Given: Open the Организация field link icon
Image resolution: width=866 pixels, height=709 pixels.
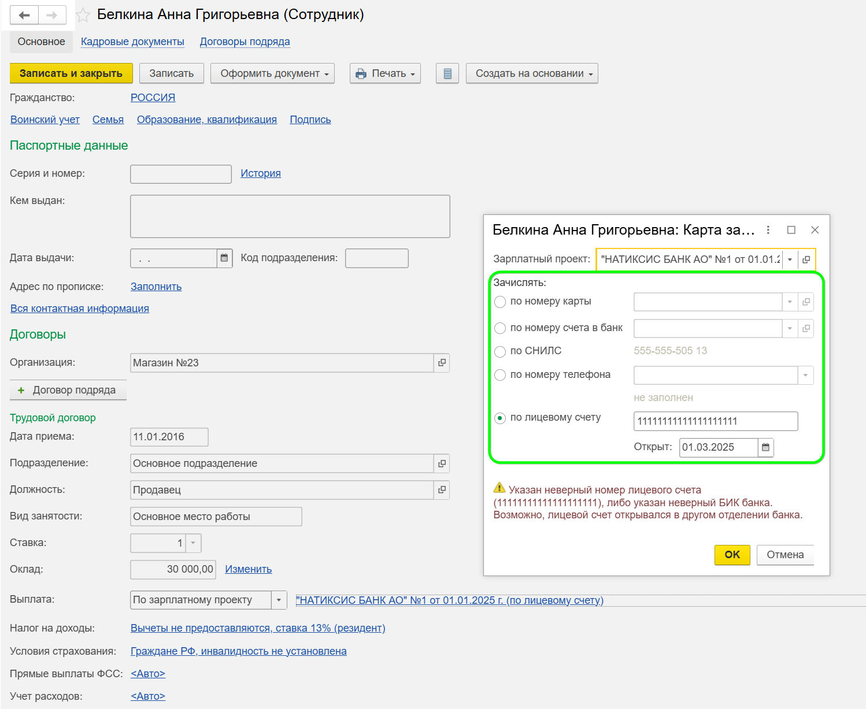Looking at the screenshot, I should tap(442, 363).
